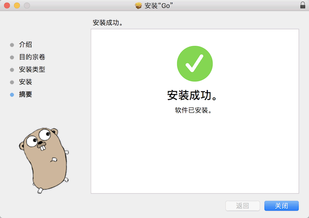
Task: Select the 安装类型 step label
Action: point(32,70)
